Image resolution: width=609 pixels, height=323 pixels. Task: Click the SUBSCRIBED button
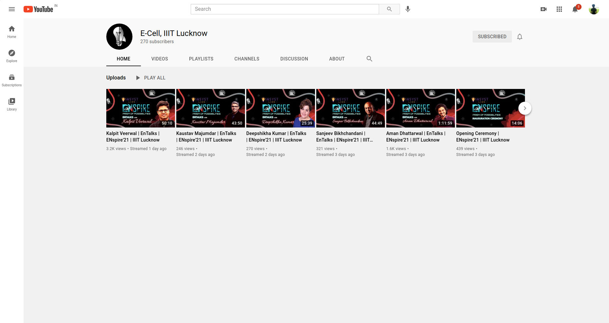pyautogui.click(x=492, y=37)
